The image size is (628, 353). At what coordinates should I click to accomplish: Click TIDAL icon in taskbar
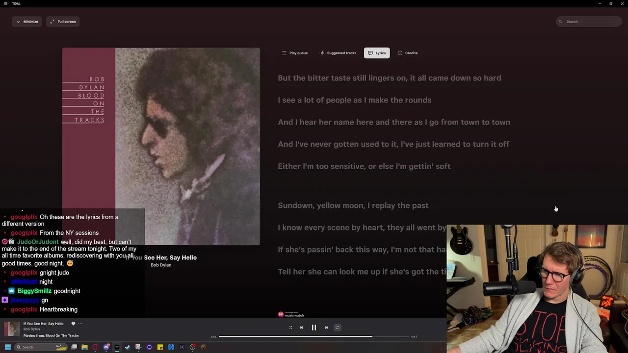117,347
